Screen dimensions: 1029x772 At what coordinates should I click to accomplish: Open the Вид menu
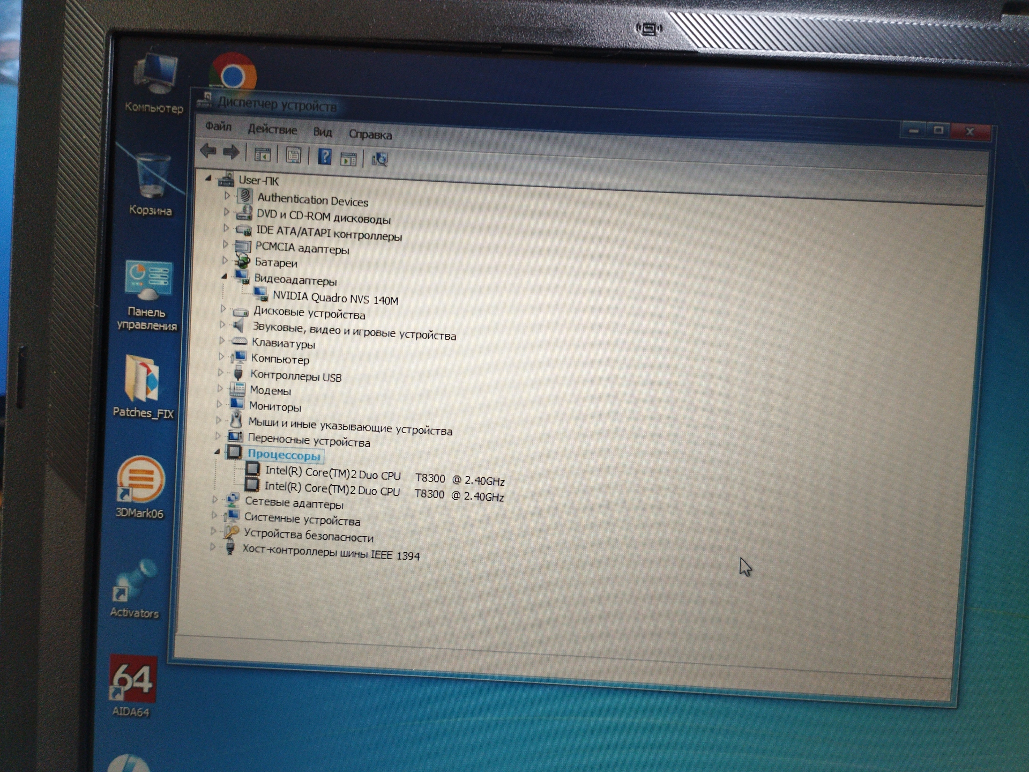coord(323,132)
